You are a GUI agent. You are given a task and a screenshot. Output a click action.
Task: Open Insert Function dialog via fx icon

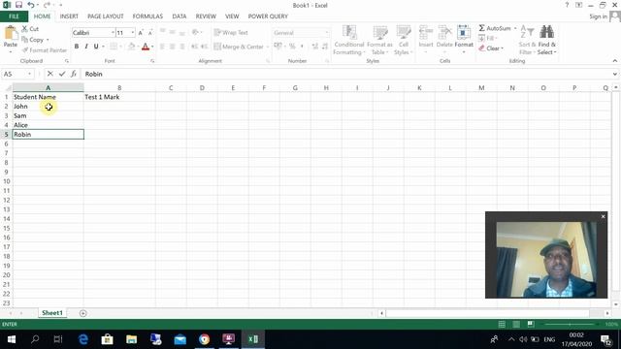[74, 74]
